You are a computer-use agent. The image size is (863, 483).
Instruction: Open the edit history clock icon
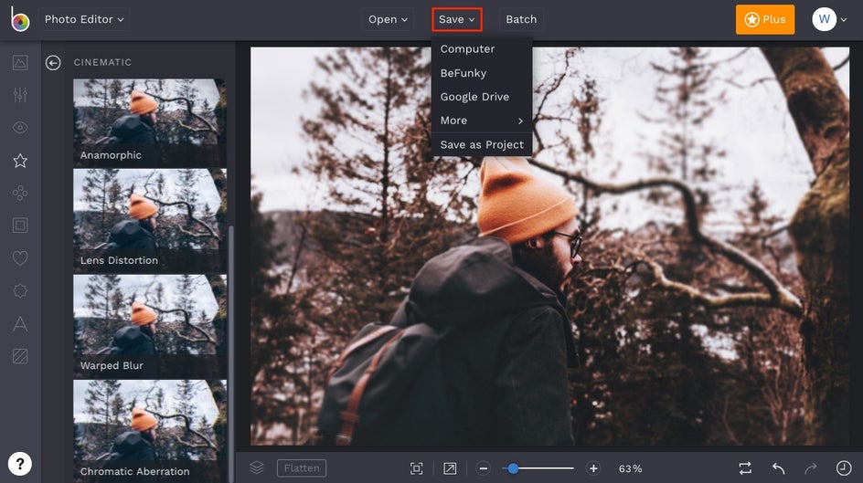(x=844, y=468)
